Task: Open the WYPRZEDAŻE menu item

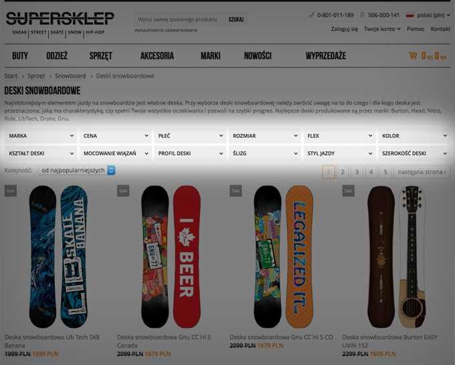Action: (326, 56)
